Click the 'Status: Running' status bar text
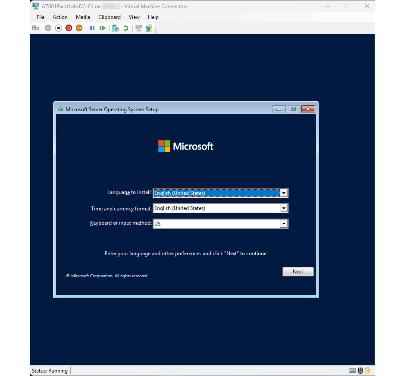 coord(50,370)
